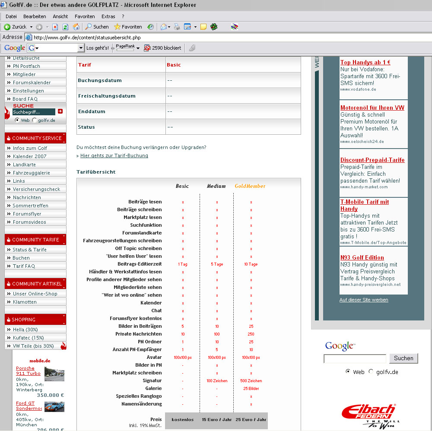Select the Web radio under the right Google search
432x431 pixels.
click(x=348, y=371)
